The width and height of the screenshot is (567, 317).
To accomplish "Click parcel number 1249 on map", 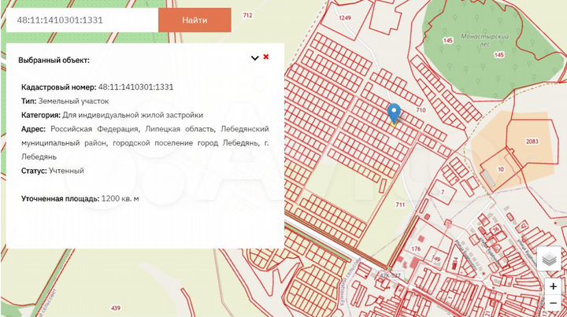I will [x=344, y=17].
